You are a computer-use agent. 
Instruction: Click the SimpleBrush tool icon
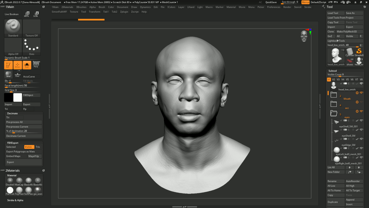[x=359, y=51]
